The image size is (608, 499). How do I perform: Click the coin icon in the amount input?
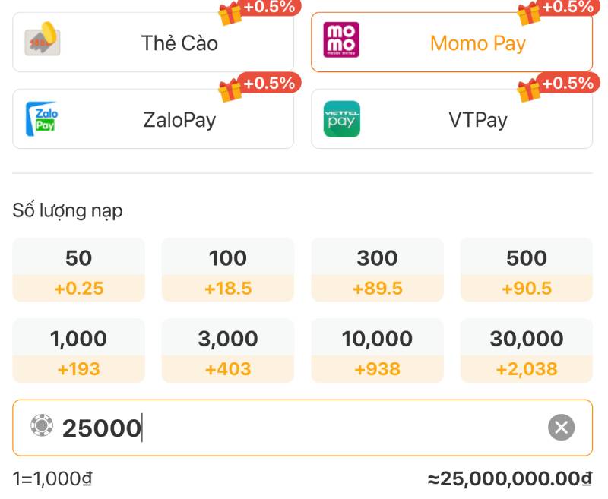click(43, 428)
